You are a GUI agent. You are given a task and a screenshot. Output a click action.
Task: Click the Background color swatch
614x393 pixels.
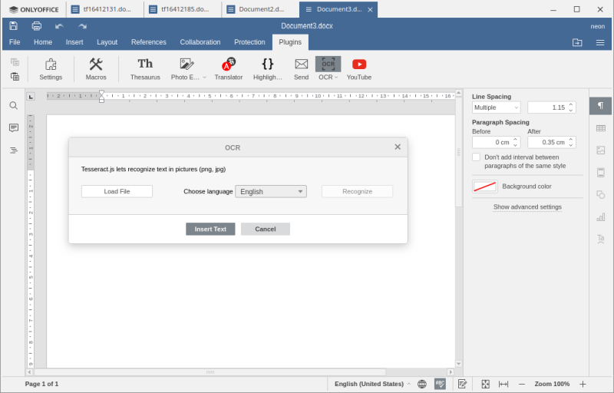pos(484,187)
